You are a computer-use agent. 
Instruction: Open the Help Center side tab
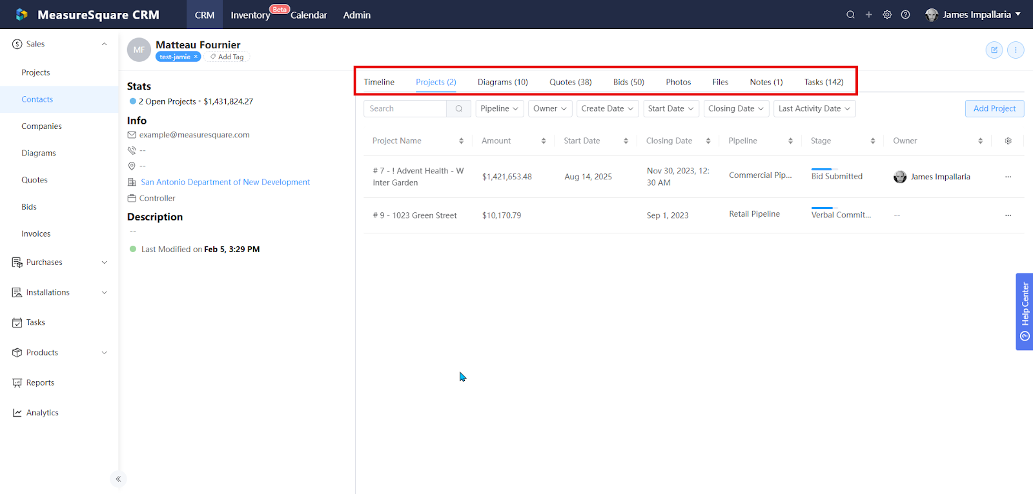pyautogui.click(x=1025, y=311)
